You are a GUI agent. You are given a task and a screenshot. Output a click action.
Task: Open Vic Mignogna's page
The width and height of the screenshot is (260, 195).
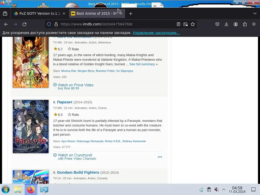tap(124, 71)
